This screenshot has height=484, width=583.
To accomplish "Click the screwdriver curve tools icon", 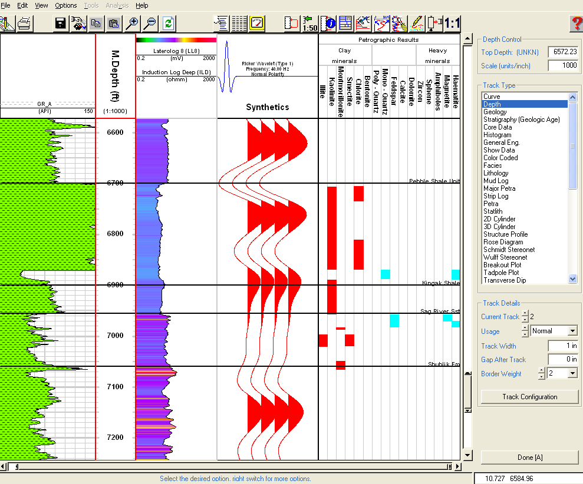I will click(399, 24).
